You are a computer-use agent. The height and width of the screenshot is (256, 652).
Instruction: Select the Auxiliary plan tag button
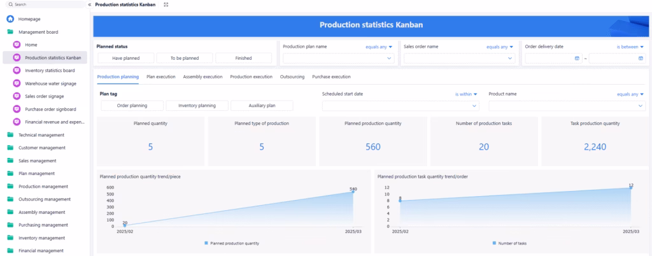tap(262, 106)
